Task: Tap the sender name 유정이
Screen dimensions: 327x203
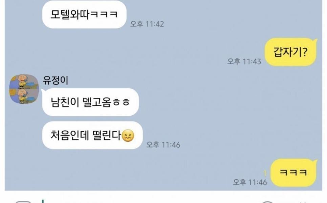Action: click(56, 80)
